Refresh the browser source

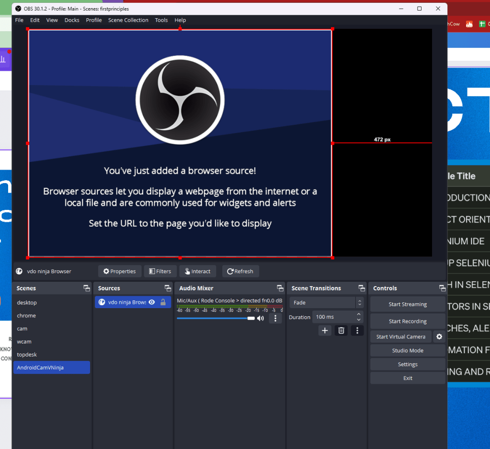[x=240, y=271]
